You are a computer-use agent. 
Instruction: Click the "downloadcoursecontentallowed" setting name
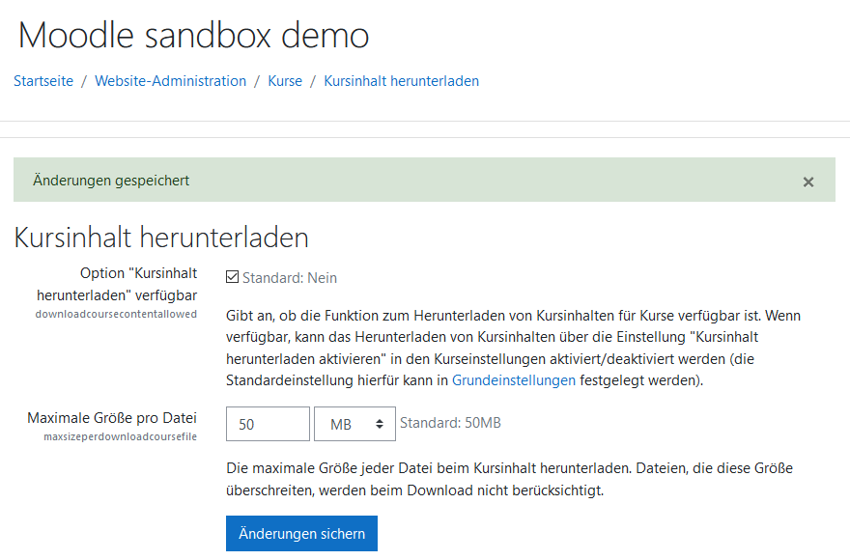116,314
